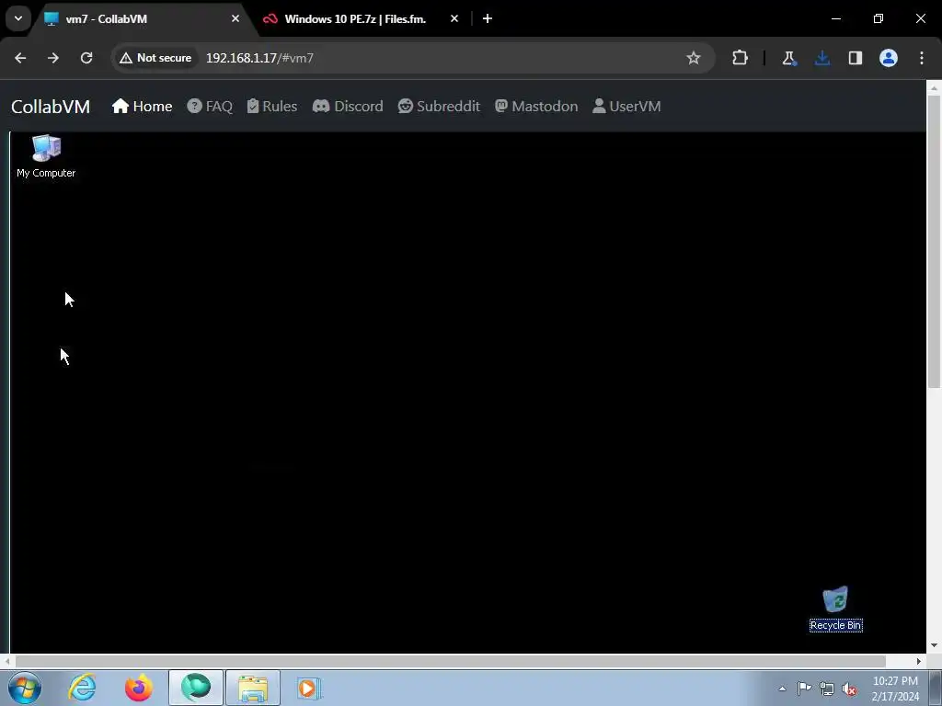The height and width of the screenshot is (706, 942).
Task: Launch Firefox from the taskbar
Action: point(139,688)
